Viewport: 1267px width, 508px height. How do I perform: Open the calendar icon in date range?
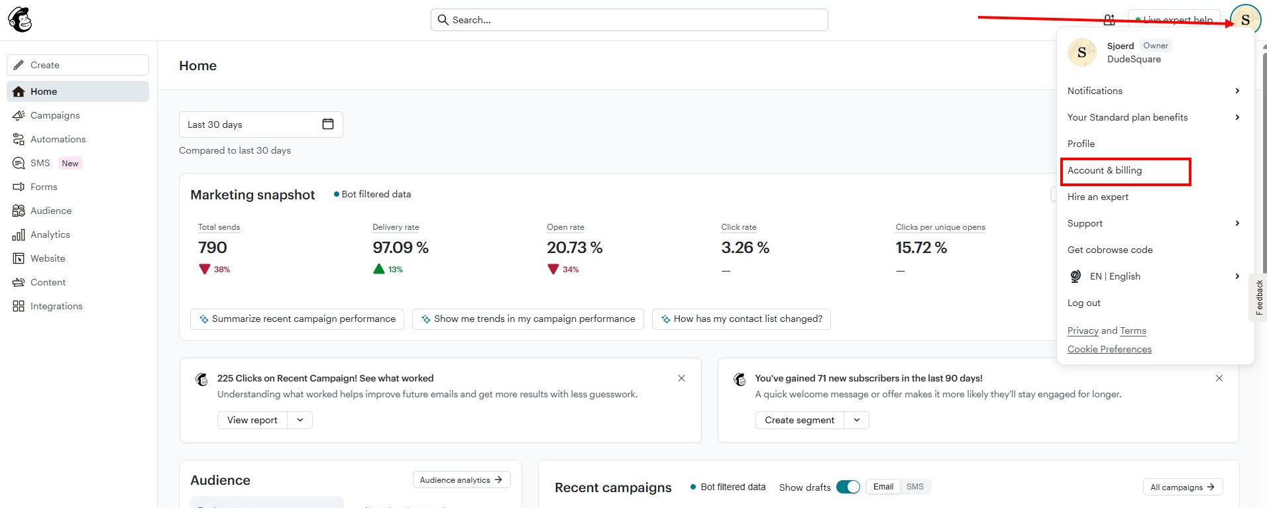(x=328, y=124)
